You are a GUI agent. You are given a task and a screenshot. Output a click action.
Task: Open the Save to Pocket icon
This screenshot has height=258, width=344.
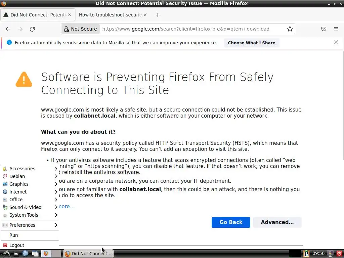(x=324, y=29)
